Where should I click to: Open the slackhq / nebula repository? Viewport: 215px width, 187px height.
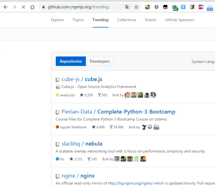[82, 144]
